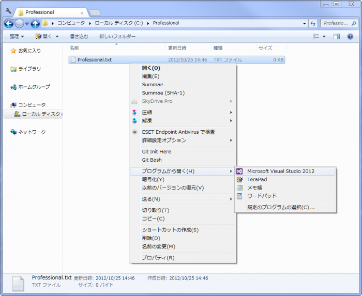
Task: Click the 新しいフォルダー button
Action: pyautogui.click(x=117, y=37)
